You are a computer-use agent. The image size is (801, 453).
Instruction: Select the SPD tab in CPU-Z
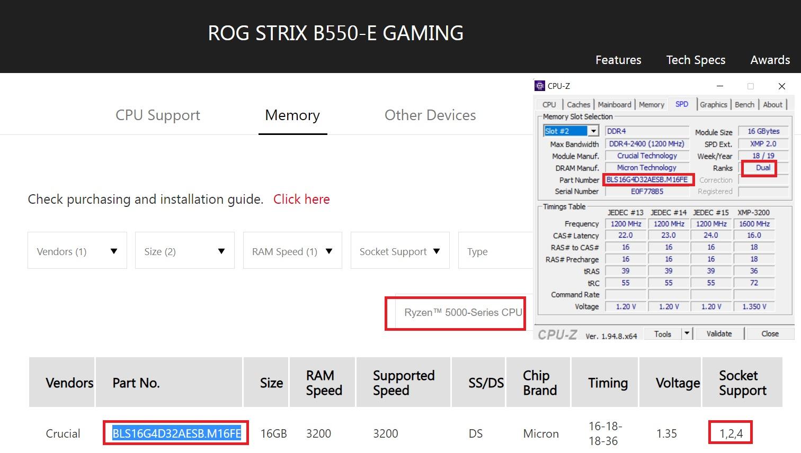682,104
